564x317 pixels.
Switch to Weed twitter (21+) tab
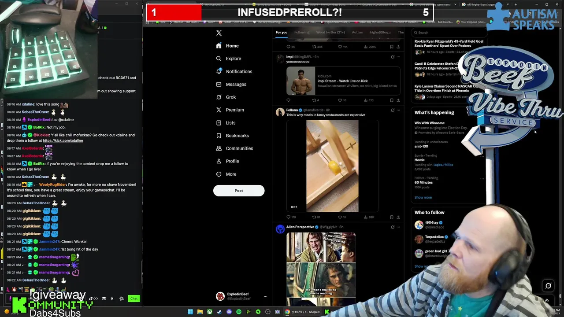330,32
